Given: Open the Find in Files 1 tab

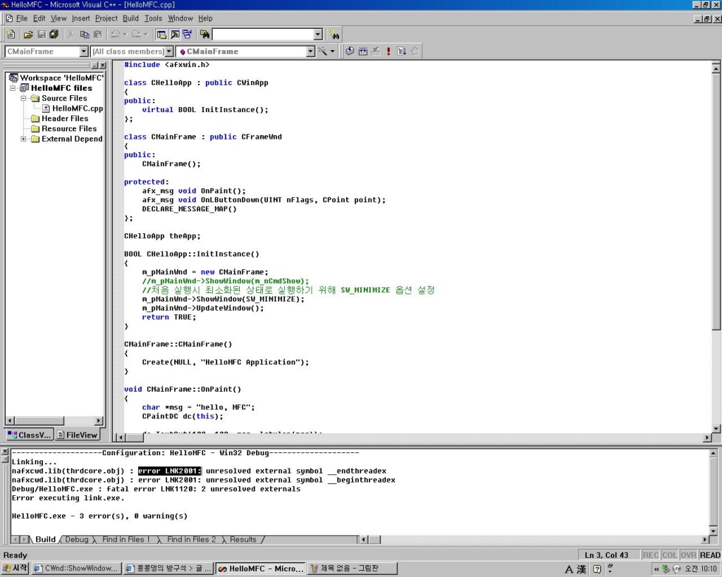Looking at the screenshot, I should pos(126,539).
